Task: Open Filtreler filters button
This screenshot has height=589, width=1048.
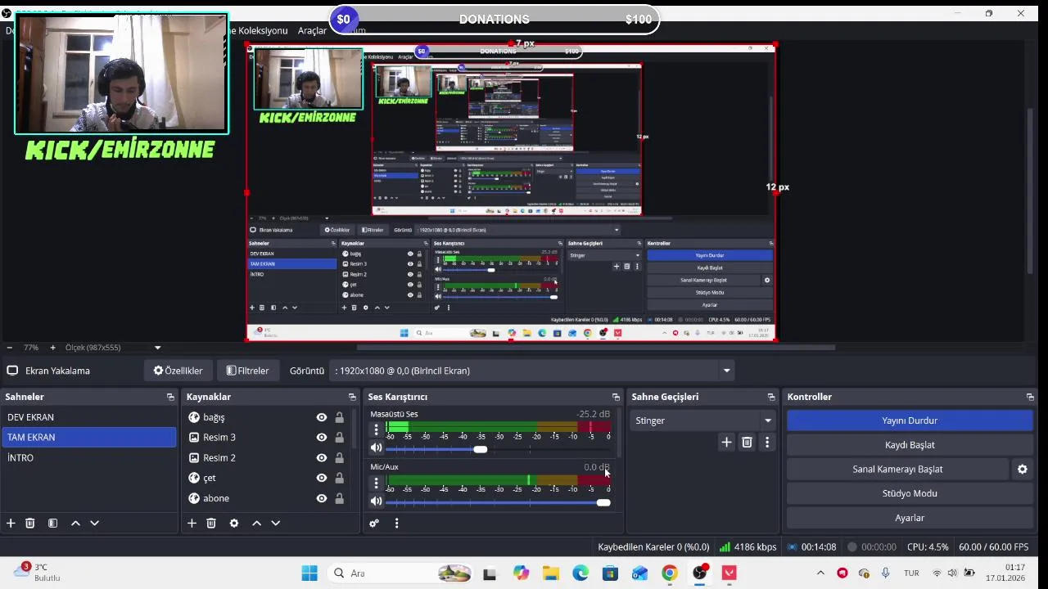Action: (247, 371)
